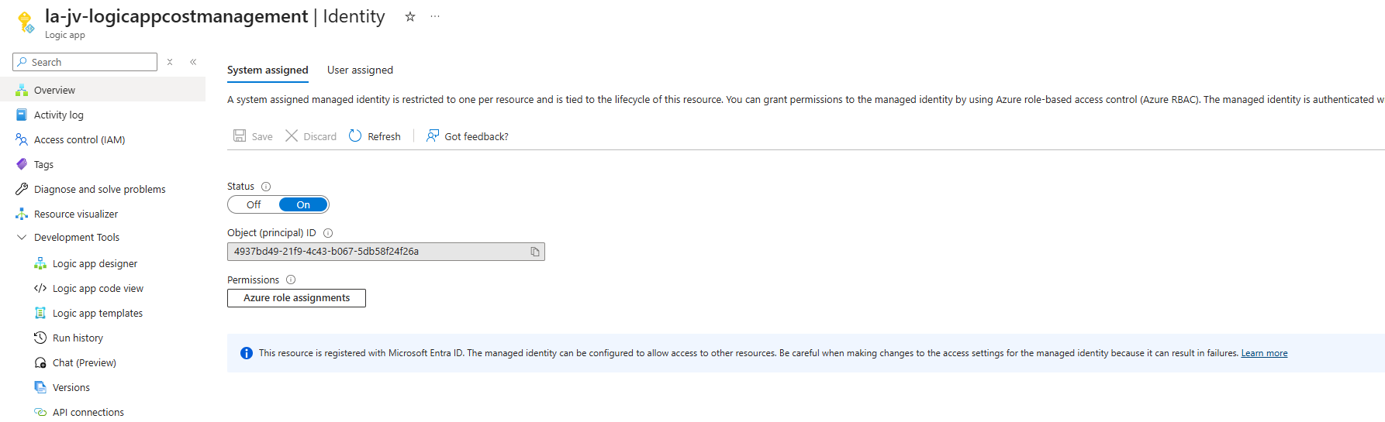The image size is (1385, 422).
Task: Click the Logic app templates icon
Action: click(x=40, y=313)
